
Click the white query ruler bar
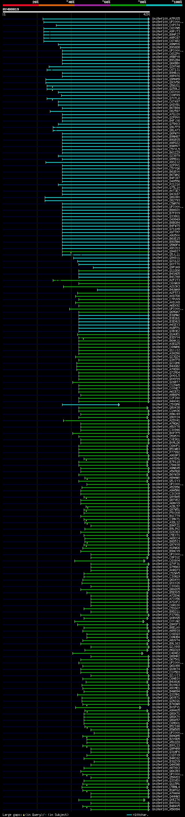pos(76,12)
